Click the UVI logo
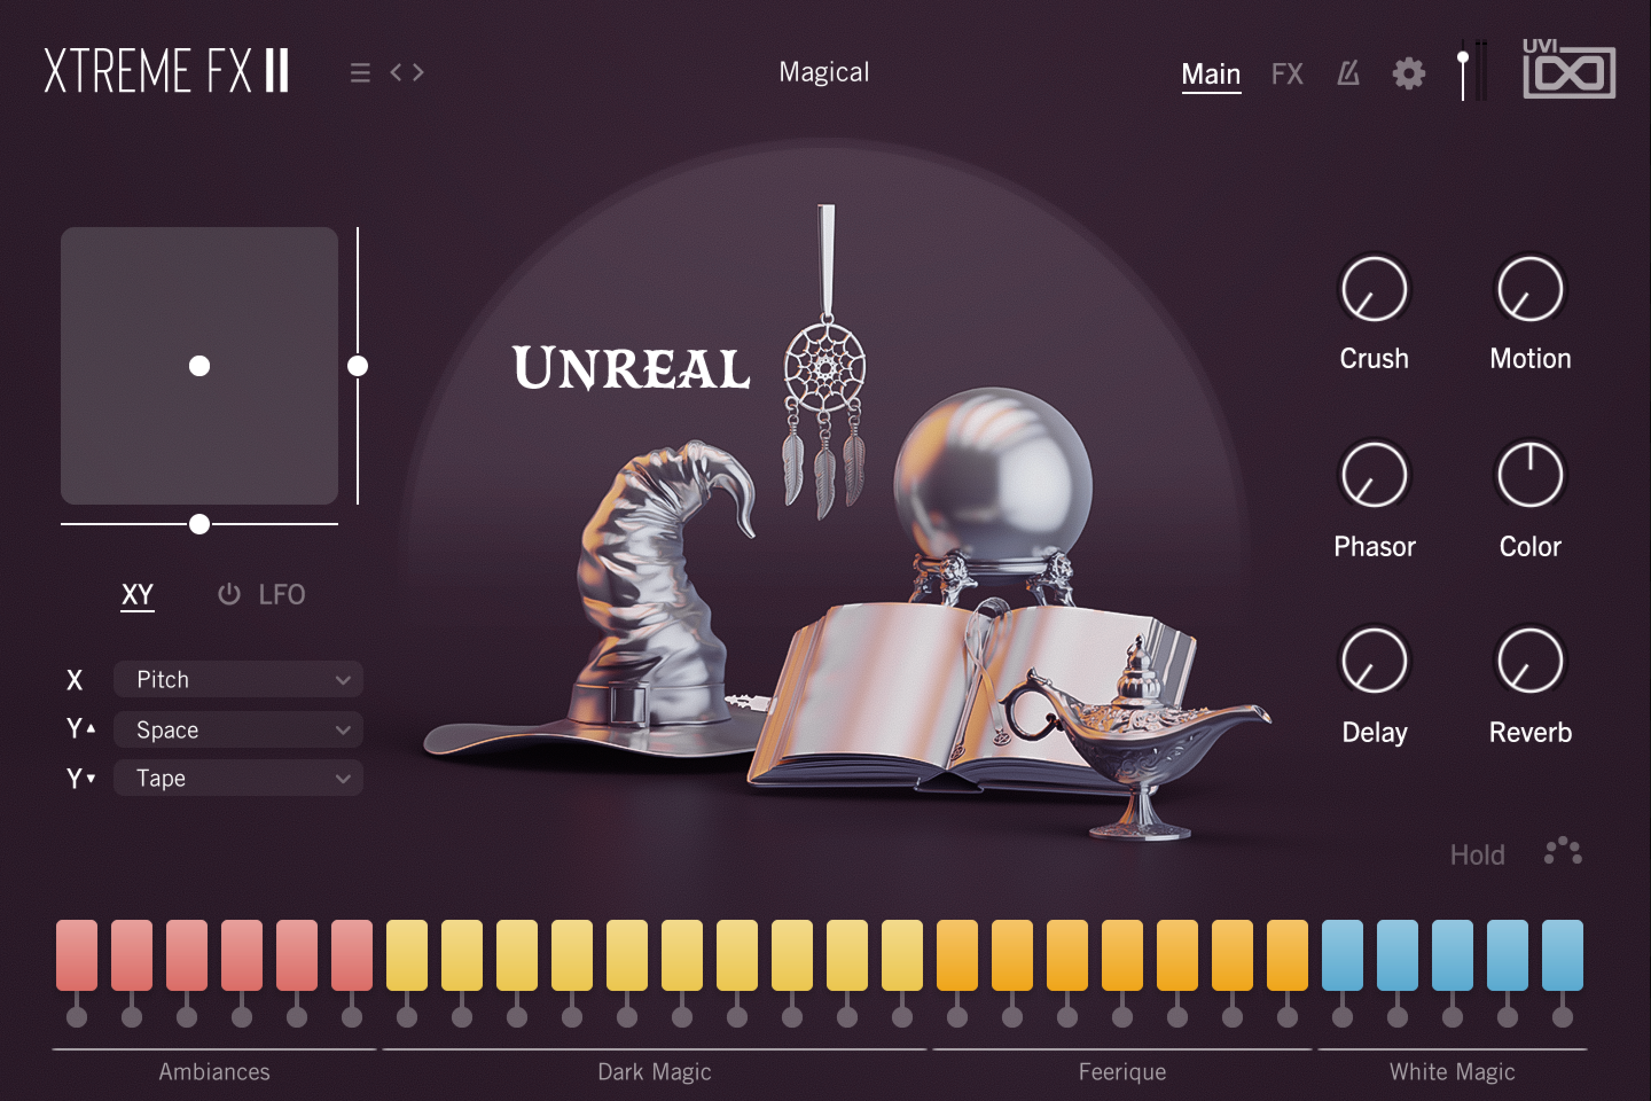Image resolution: width=1651 pixels, height=1101 pixels. click(1569, 68)
